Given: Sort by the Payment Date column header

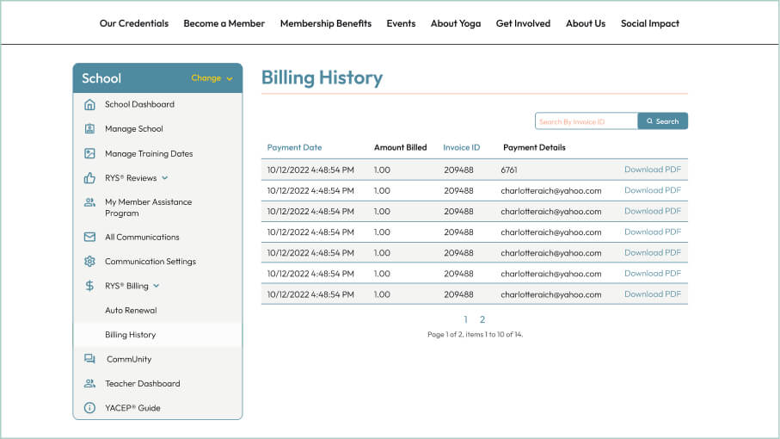Looking at the screenshot, I should [294, 147].
